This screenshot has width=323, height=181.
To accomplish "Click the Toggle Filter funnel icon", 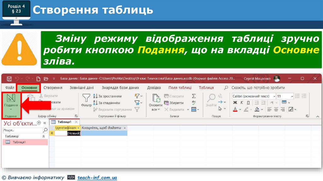I will (137, 109).
